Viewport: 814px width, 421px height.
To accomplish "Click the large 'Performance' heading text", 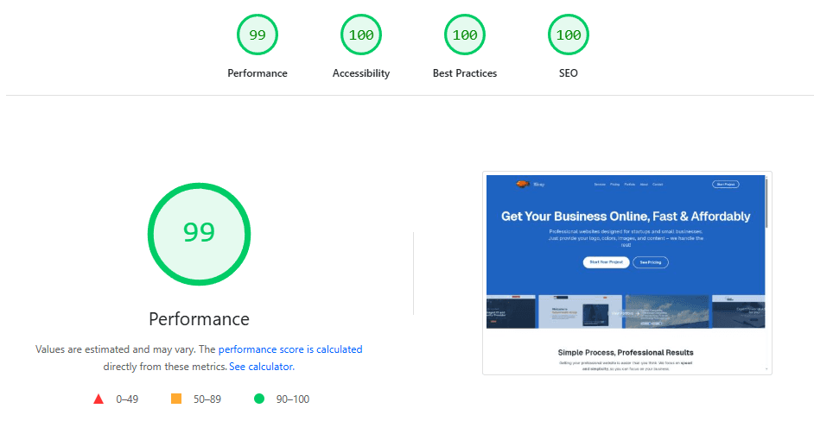I will click(199, 319).
